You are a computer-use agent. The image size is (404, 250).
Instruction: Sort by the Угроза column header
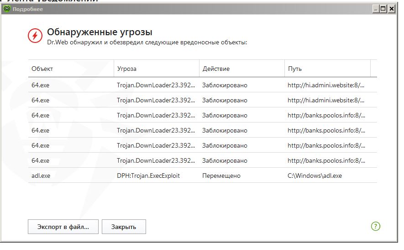coord(157,69)
